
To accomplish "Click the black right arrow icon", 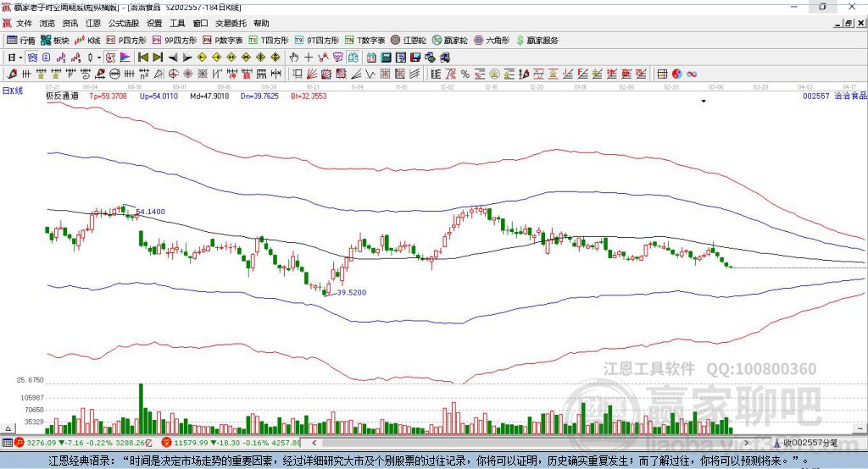I will (x=187, y=58).
